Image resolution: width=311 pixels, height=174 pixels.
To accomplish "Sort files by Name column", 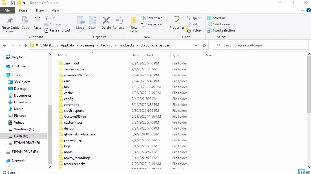I will click(63, 55).
